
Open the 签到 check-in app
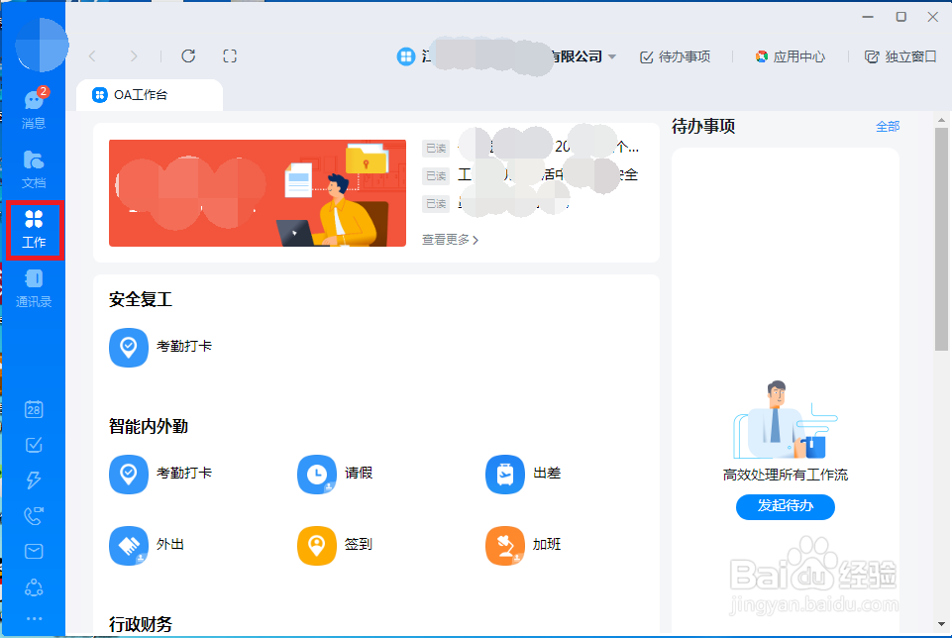pos(335,545)
